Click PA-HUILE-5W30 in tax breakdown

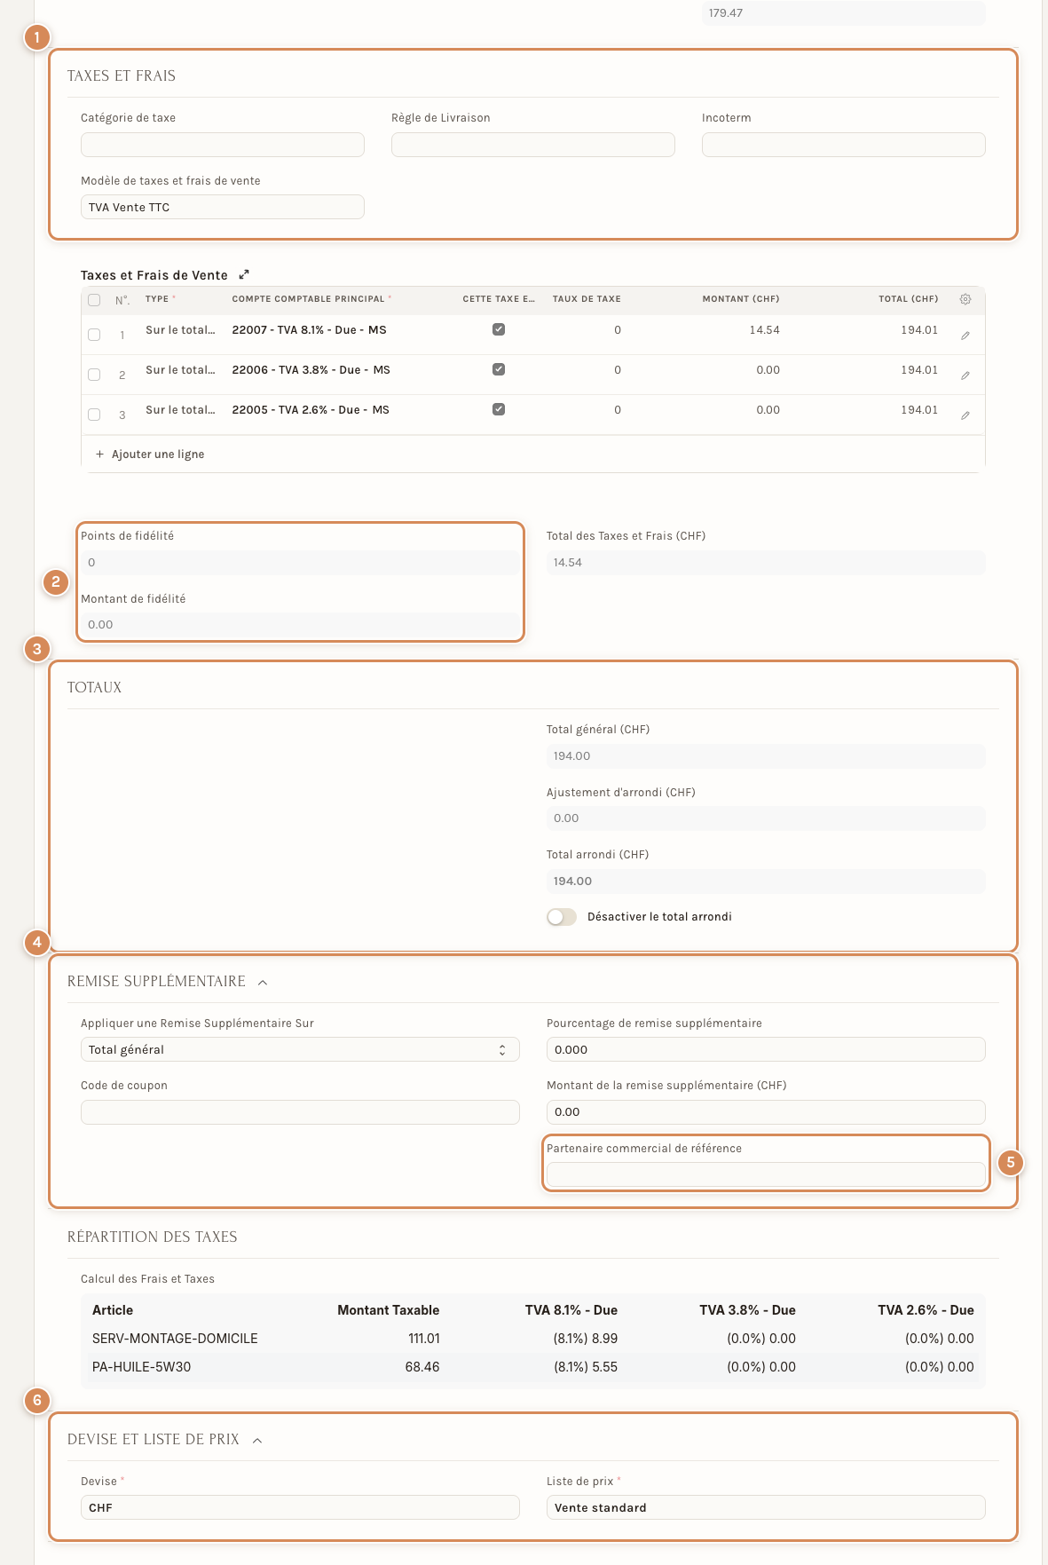[142, 1367]
